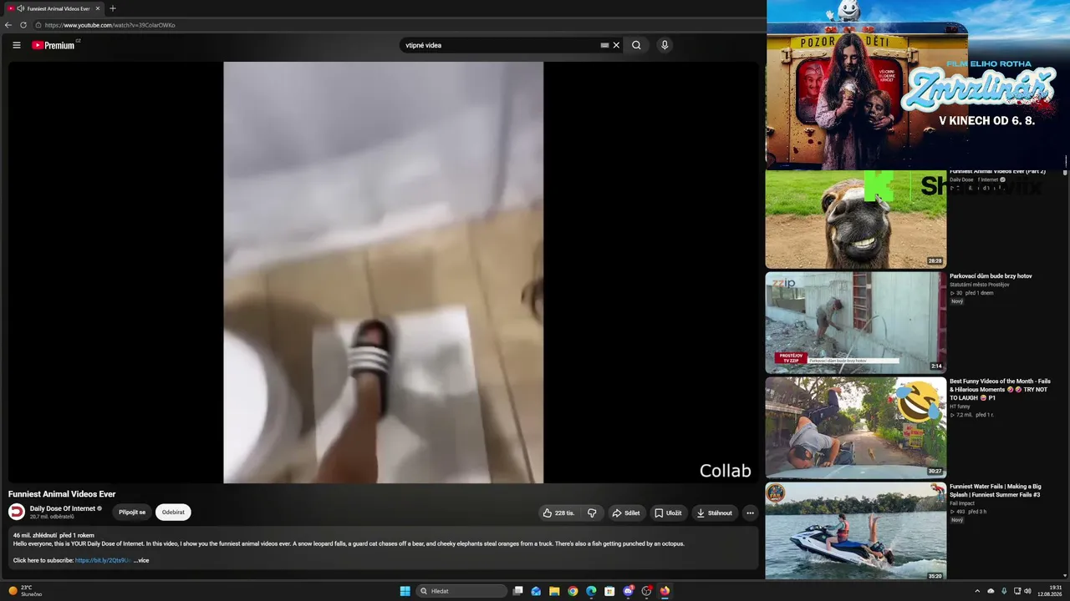Open the Zmrzlinář movie advertisement banner
This screenshot has width=1070, height=601.
917,84
